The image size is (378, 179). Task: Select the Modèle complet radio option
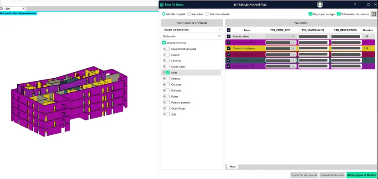[164, 14]
